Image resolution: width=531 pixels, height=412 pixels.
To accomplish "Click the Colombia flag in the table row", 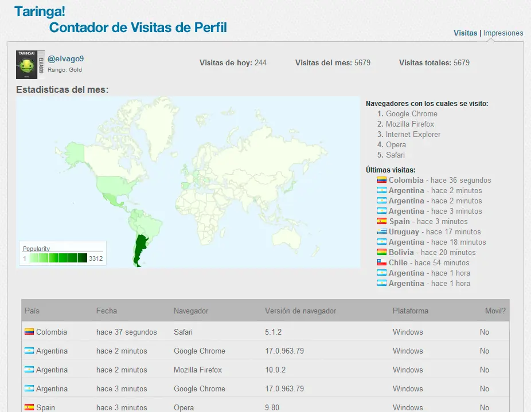I will pos(29,331).
